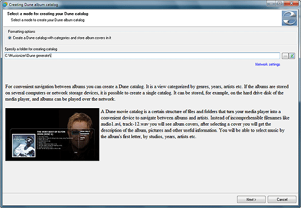
Task: Click the Cancel button
Action: click(282, 199)
